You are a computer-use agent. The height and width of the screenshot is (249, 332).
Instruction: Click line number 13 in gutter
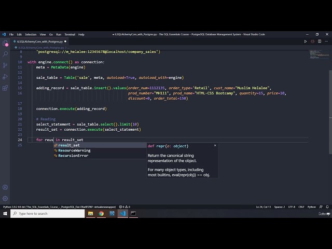[20, 77]
